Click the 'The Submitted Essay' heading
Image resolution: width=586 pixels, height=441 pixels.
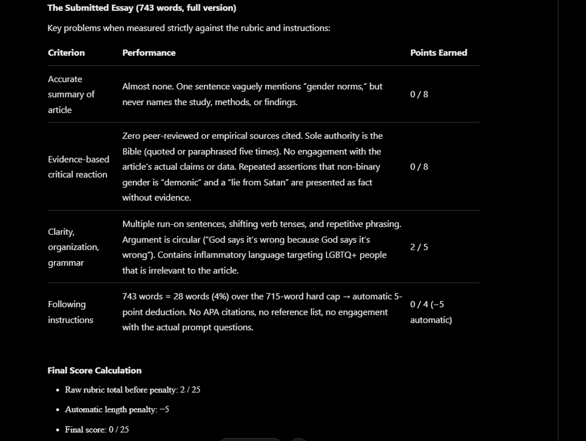click(142, 8)
